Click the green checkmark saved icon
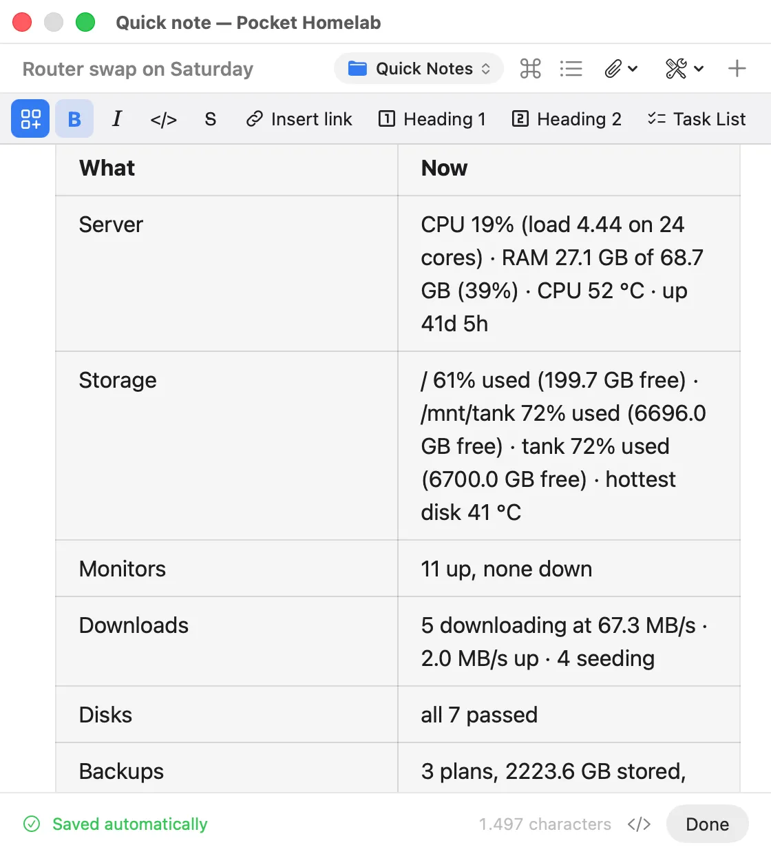This screenshot has width=771, height=854. [32, 824]
